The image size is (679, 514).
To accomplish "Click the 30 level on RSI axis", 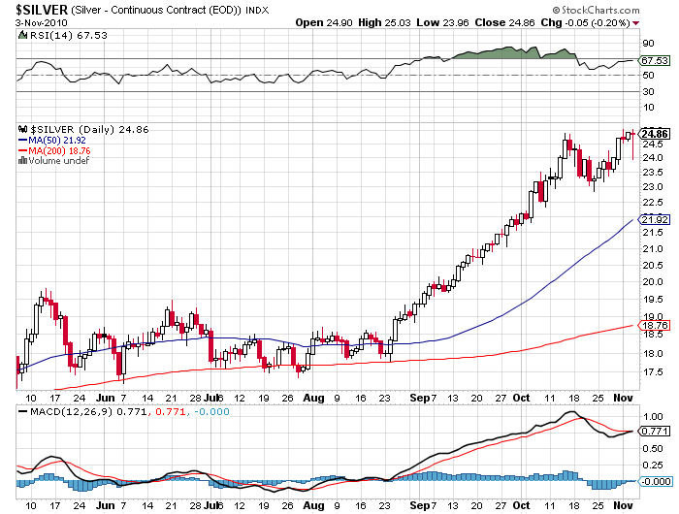I will (648, 92).
